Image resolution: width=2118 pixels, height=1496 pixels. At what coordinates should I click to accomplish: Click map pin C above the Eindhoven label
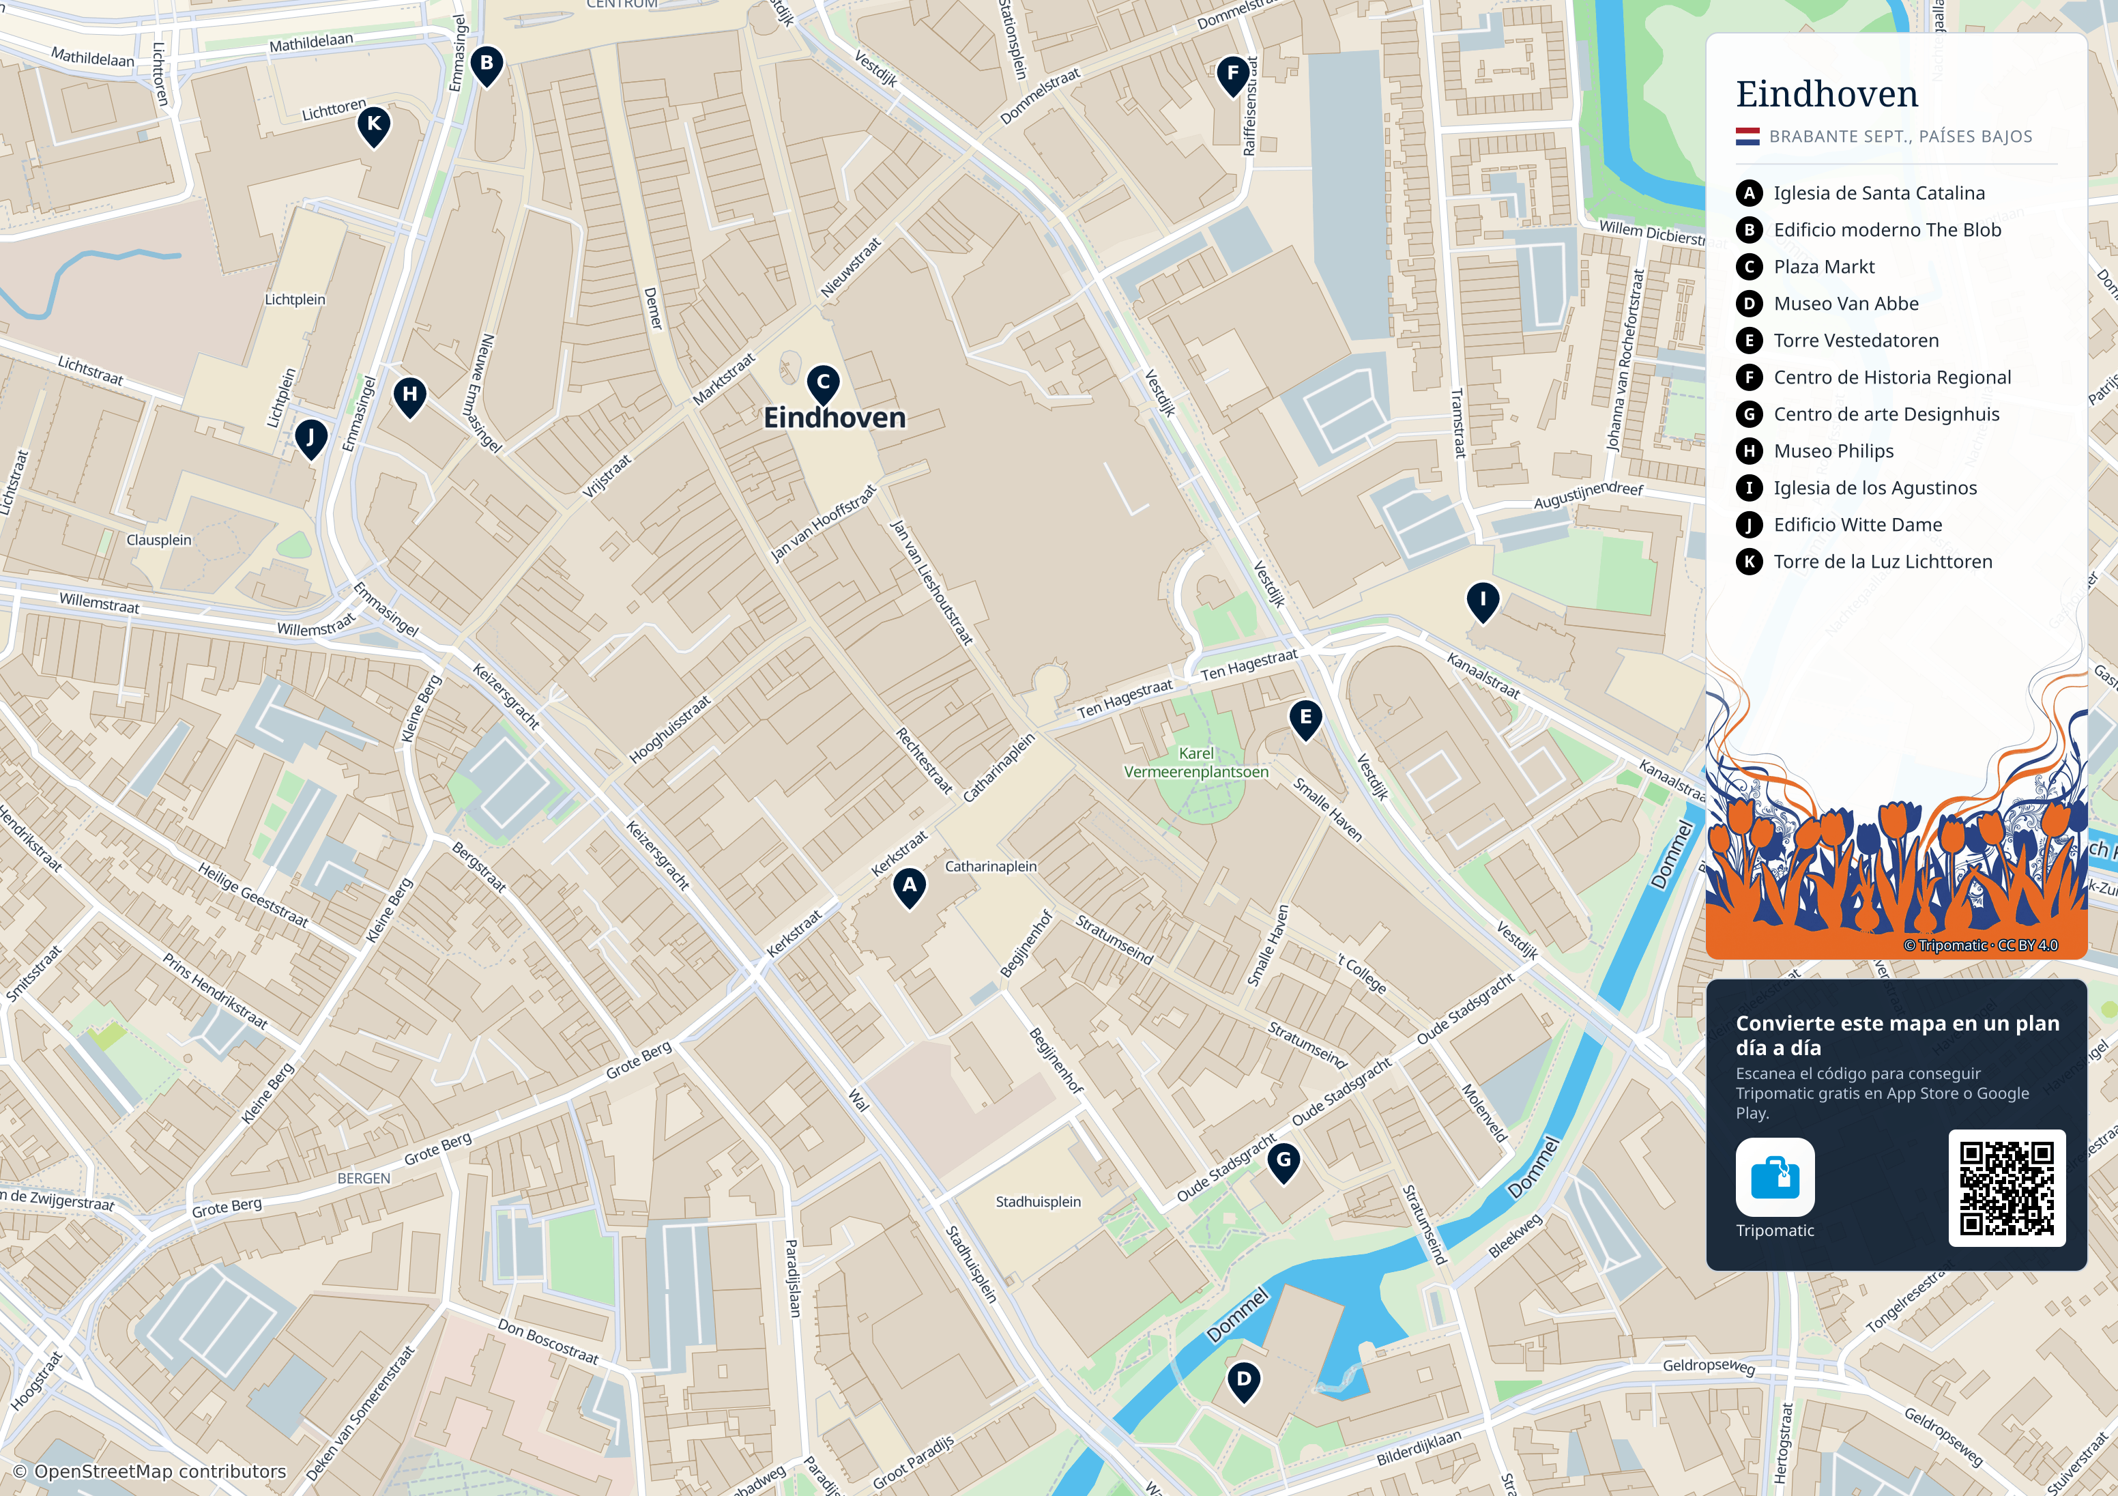pyautogui.click(x=823, y=386)
